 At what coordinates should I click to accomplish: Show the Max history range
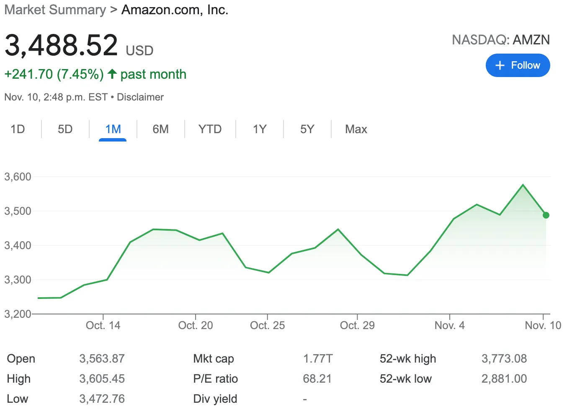(x=356, y=129)
